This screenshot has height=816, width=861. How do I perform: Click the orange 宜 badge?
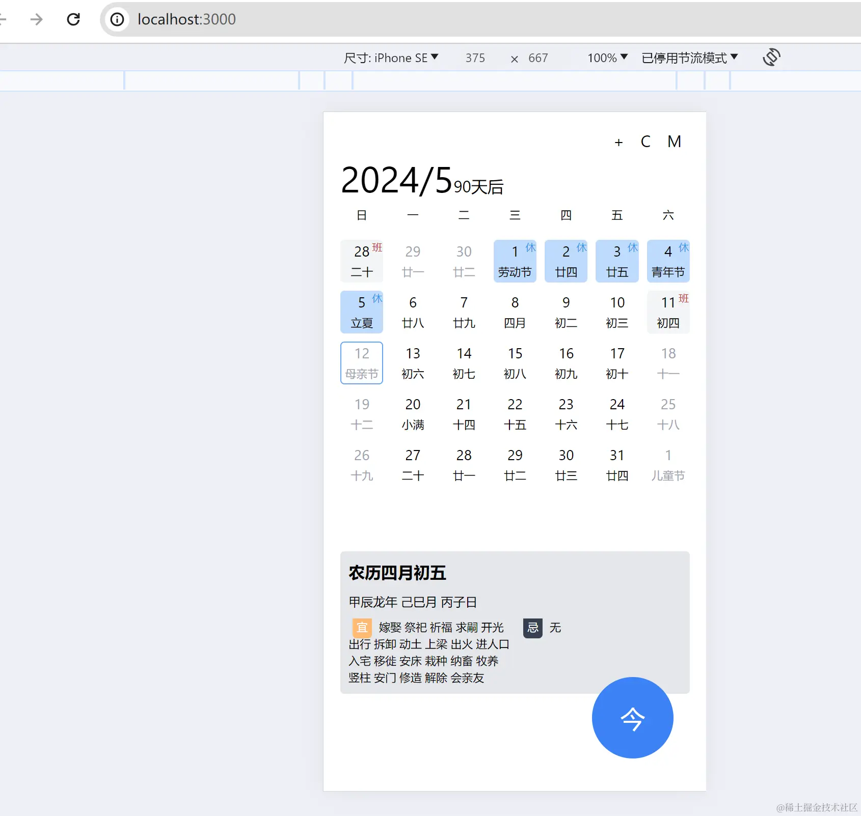click(362, 628)
